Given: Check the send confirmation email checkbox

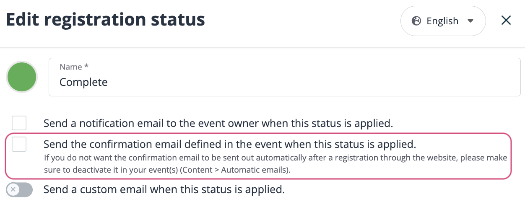Looking at the screenshot, I should point(19,144).
